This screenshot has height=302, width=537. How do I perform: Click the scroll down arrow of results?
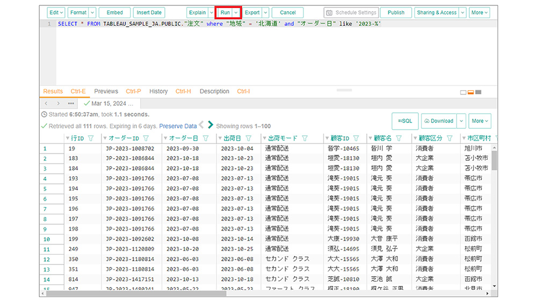coord(494,286)
